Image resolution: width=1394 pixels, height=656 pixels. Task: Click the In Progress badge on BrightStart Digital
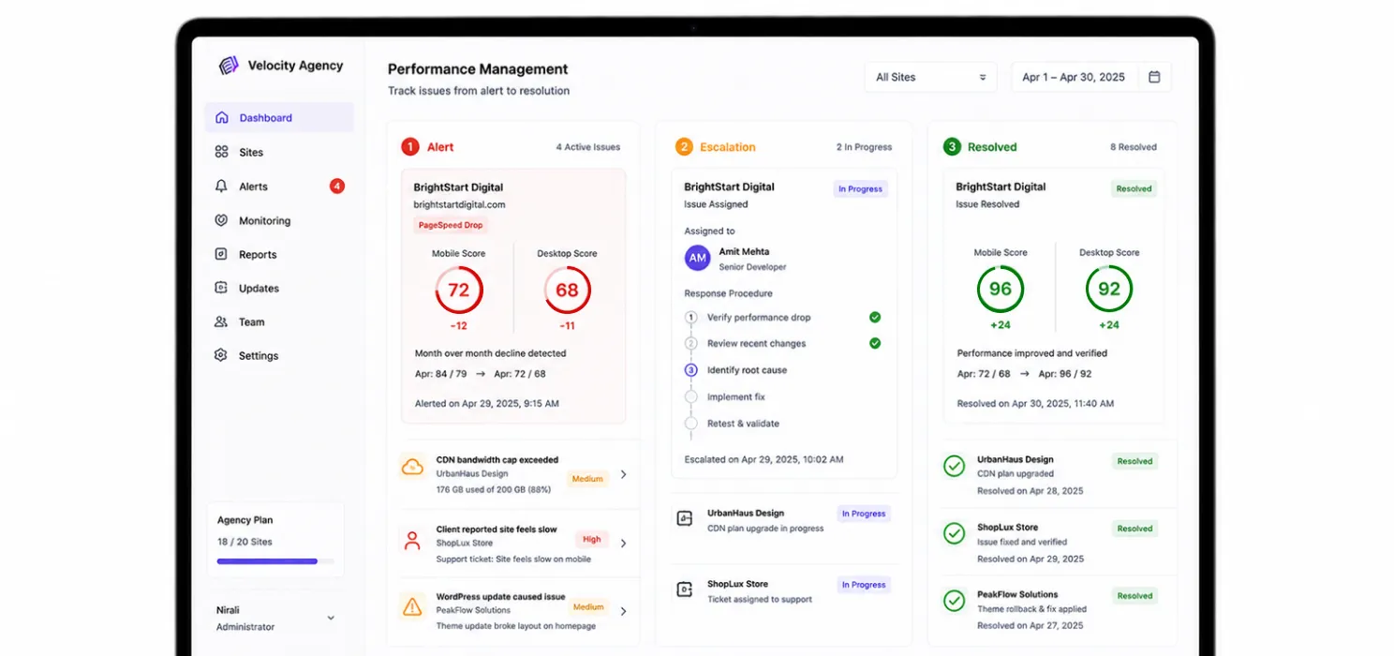(x=860, y=189)
